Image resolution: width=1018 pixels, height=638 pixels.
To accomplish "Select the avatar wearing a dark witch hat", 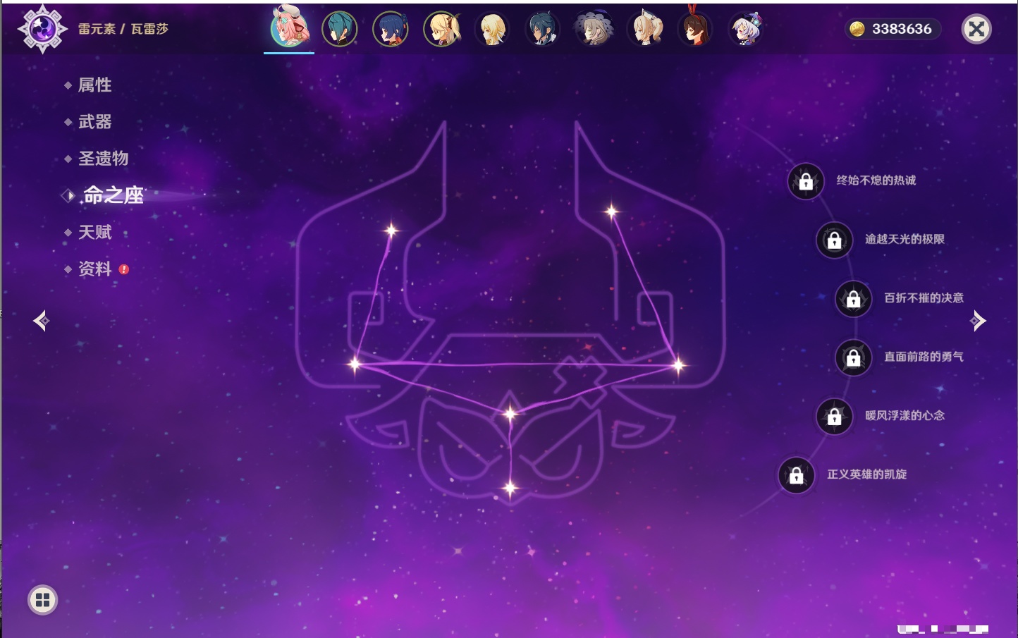I will click(594, 29).
